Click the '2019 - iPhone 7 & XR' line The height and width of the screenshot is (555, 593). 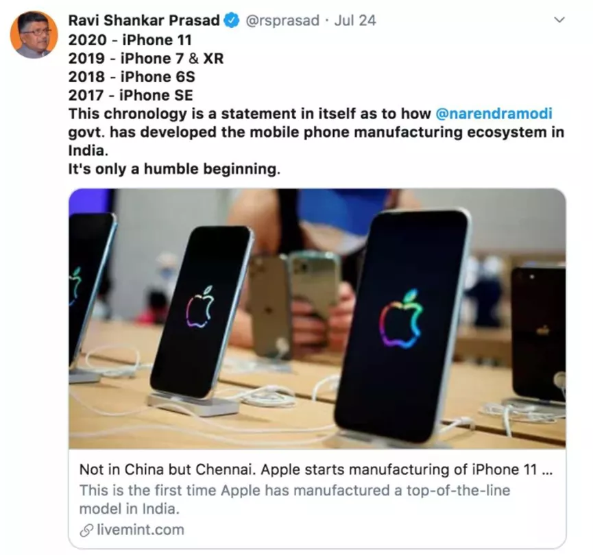click(146, 59)
